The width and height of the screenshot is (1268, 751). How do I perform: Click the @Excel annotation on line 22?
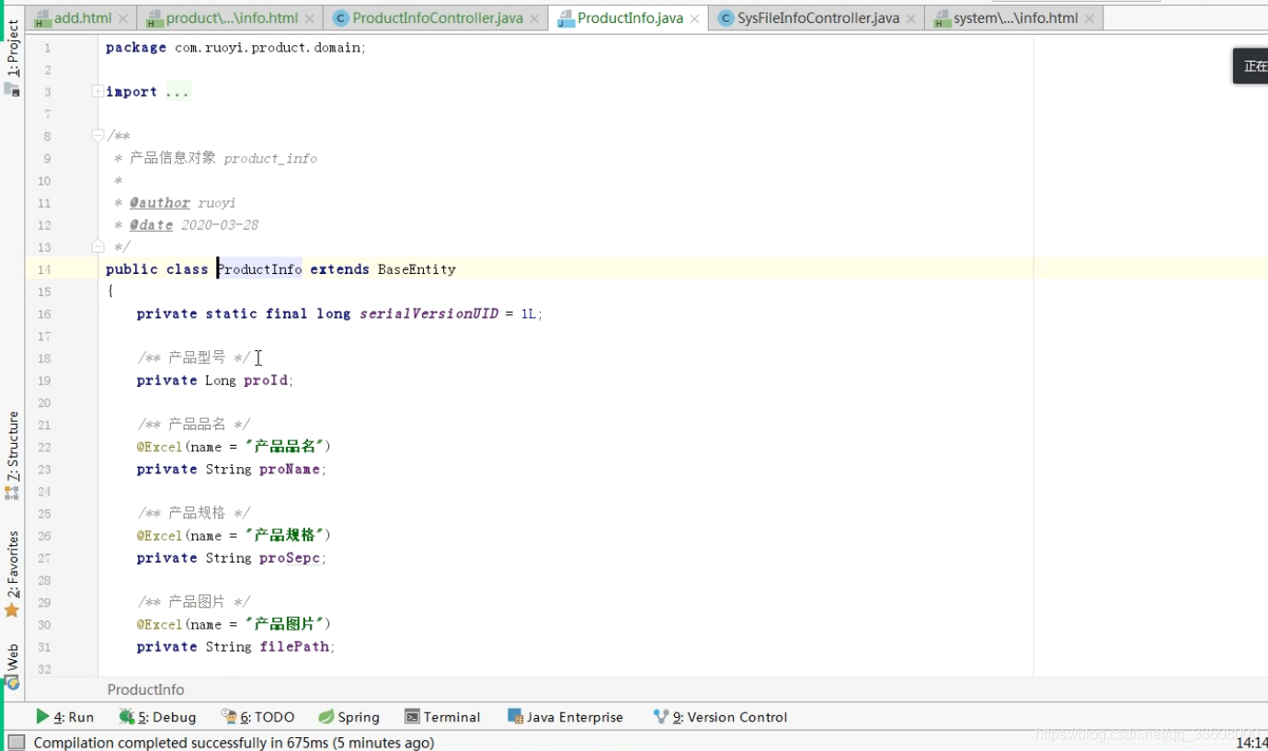pyautogui.click(x=159, y=447)
